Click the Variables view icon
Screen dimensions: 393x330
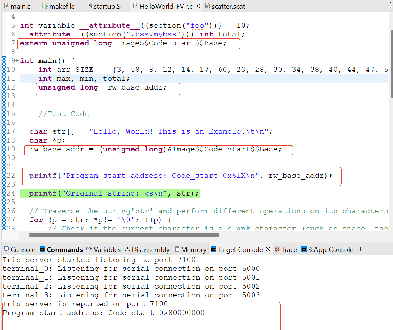pyautogui.click(x=89, y=250)
